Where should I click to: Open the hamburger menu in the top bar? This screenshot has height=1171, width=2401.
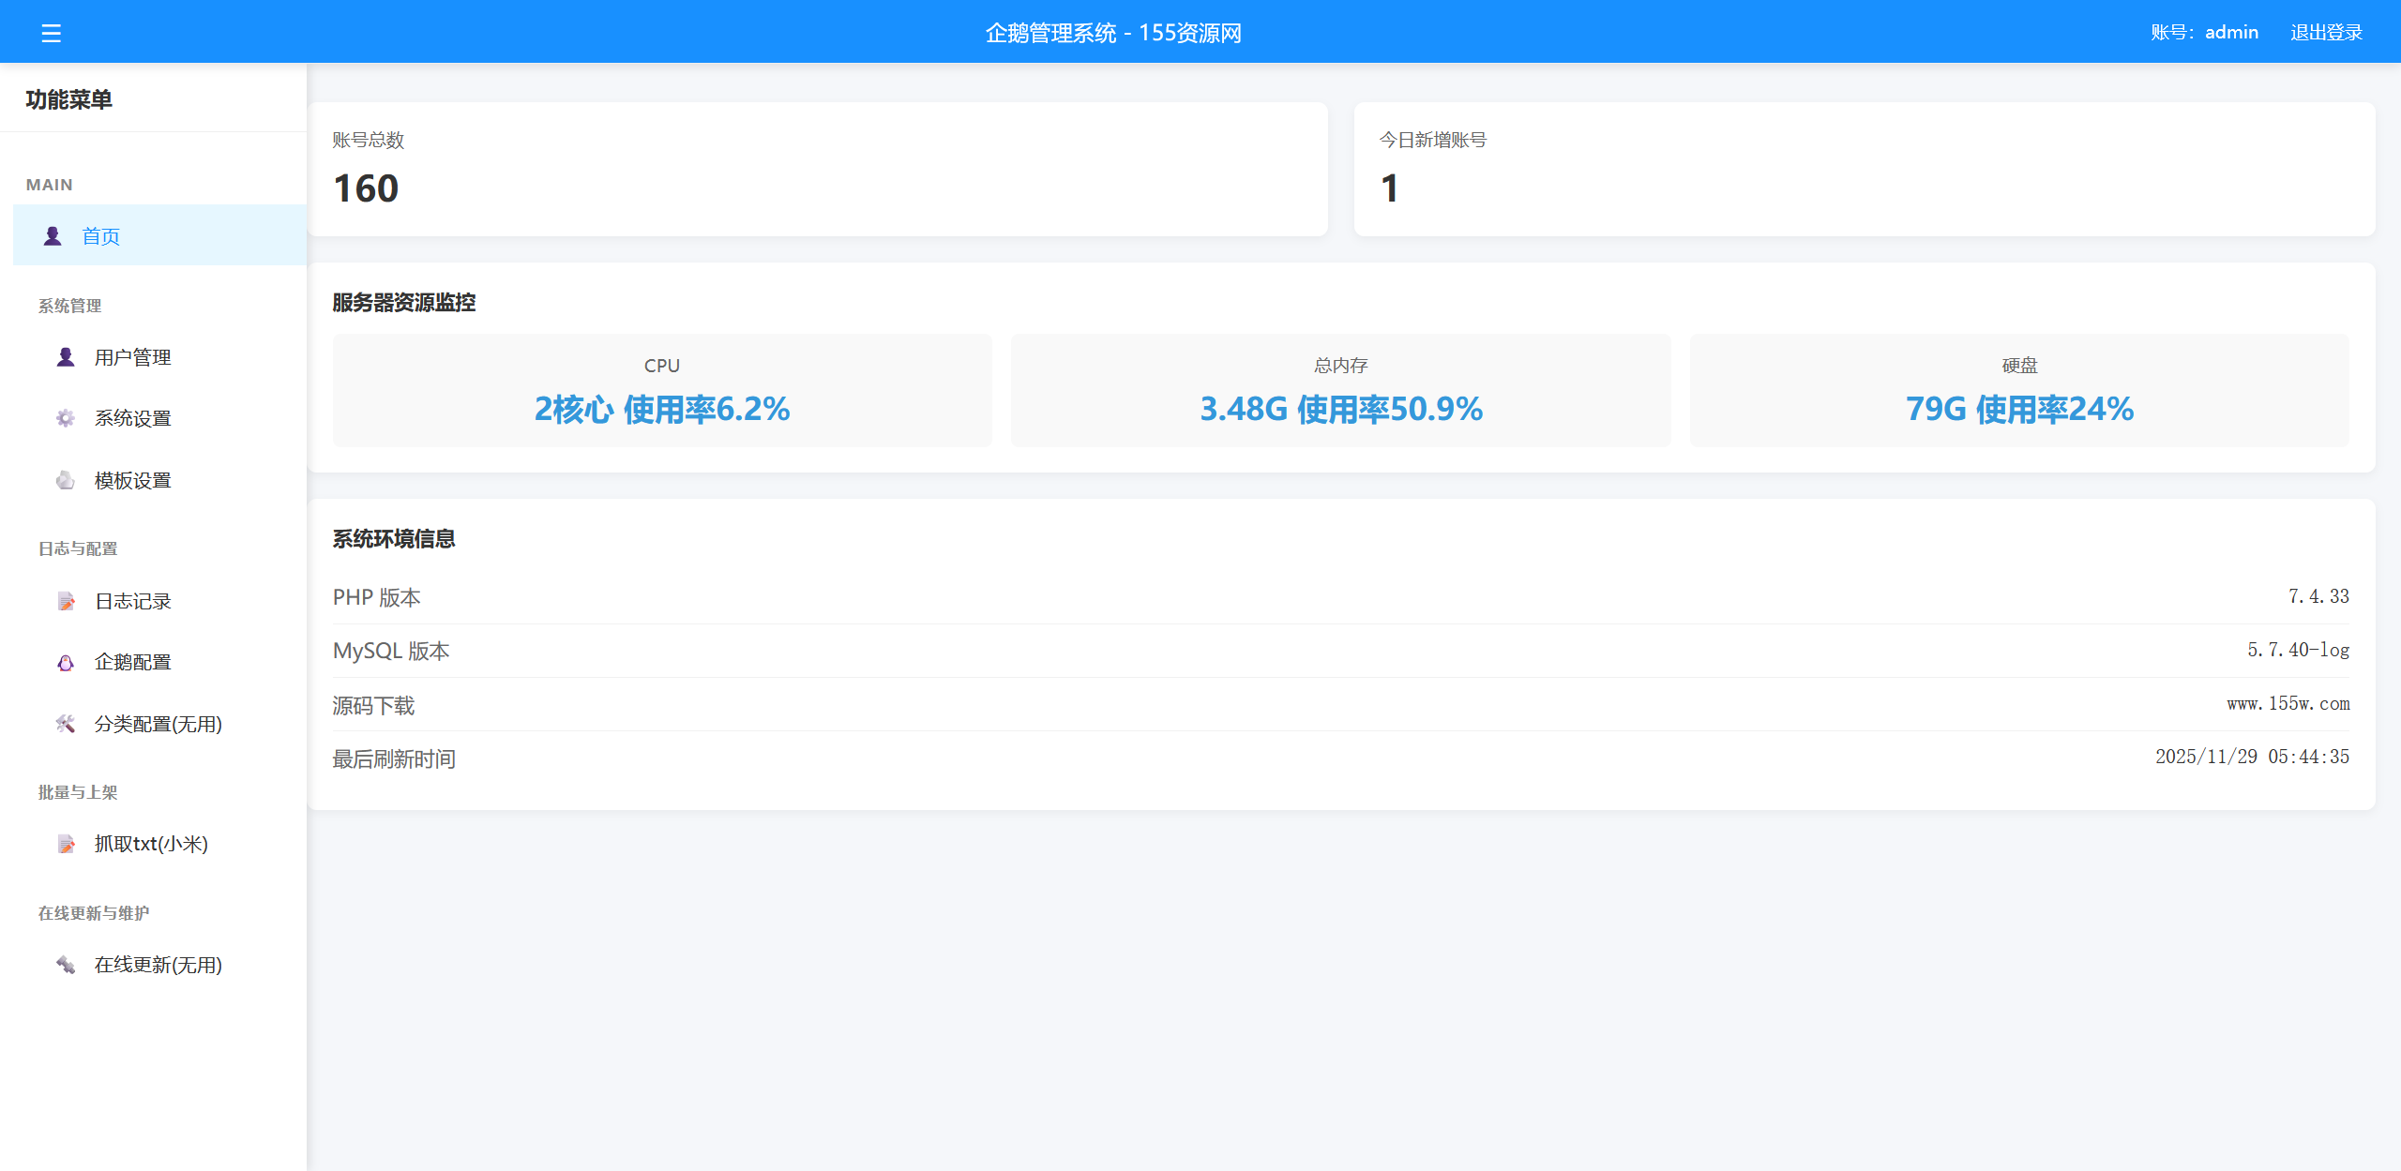[x=52, y=33]
